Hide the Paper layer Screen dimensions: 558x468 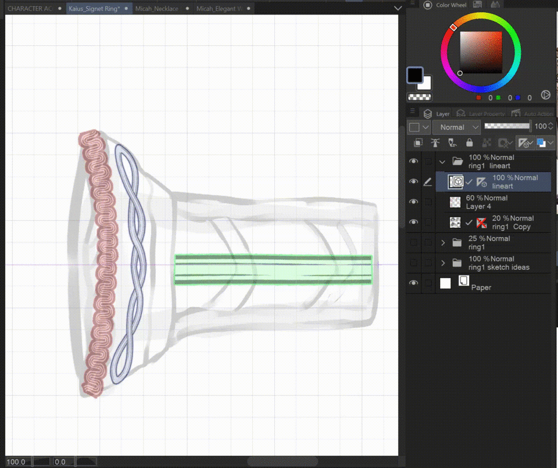point(413,283)
